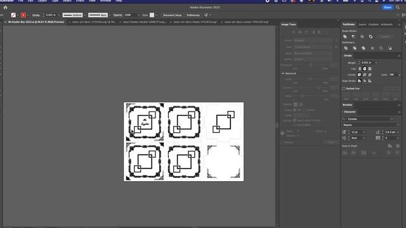Click Unite in Shape Modes
Screen dimensions: 406x228
click(345, 37)
